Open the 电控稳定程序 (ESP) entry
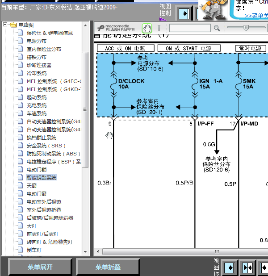268x276 pixels. (x=54, y=162)
